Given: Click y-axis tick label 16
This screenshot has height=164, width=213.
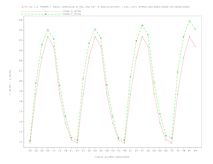Looking at the screenshot, I should (21, 121).
